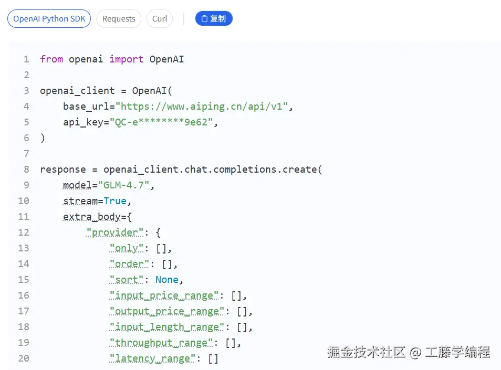
Task: Click the "from" keyword on line 1
Action: pos(51,59)
